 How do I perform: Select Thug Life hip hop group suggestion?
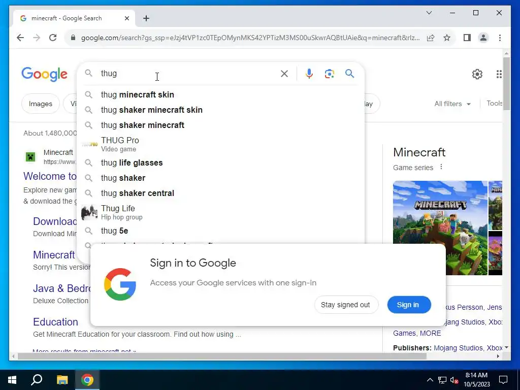click(220, 212)
